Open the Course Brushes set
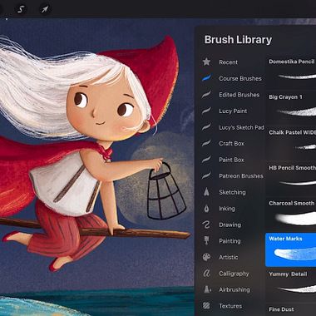The width and height of the screenshot is (316, 316). [x=240, y=78]
